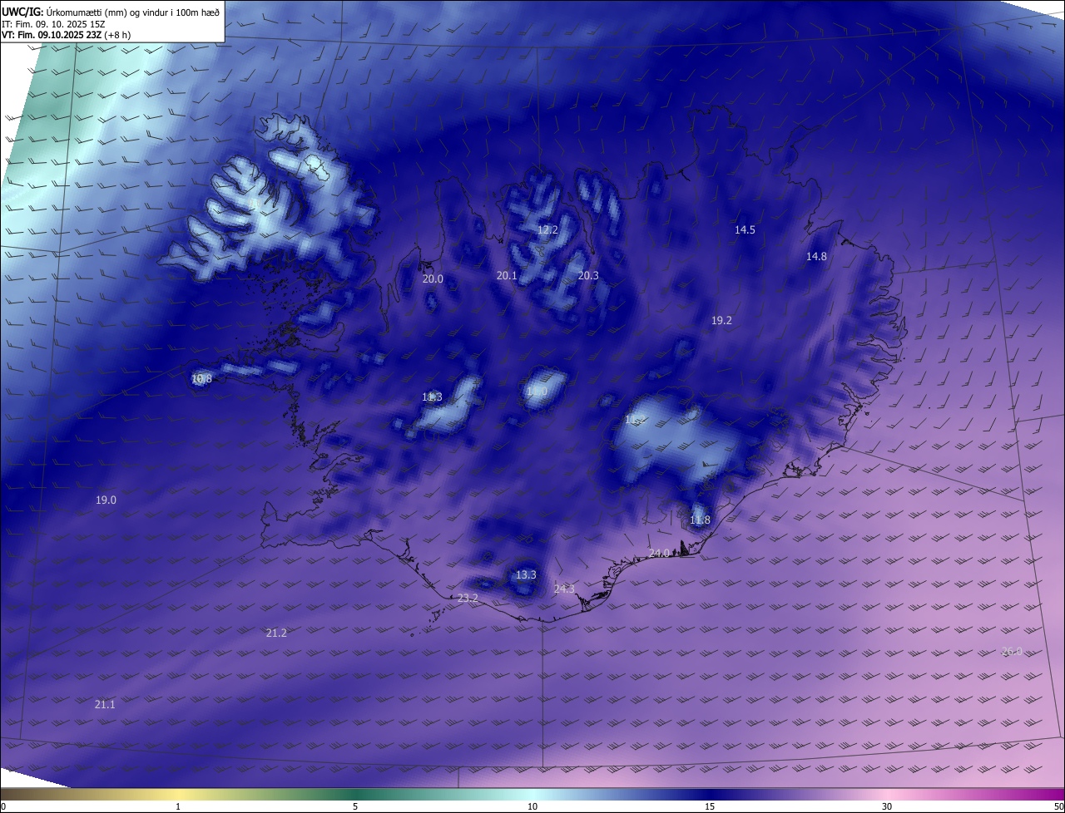Click the map title 'Úrkomumætti (mm) og vindur í 100m hæð'
This screenshot has width=1065, height=813.
[133, 12]
